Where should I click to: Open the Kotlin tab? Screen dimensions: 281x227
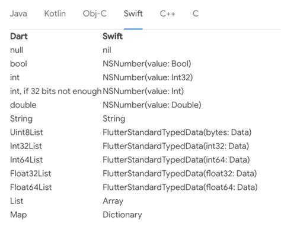[x=55, y=14]
